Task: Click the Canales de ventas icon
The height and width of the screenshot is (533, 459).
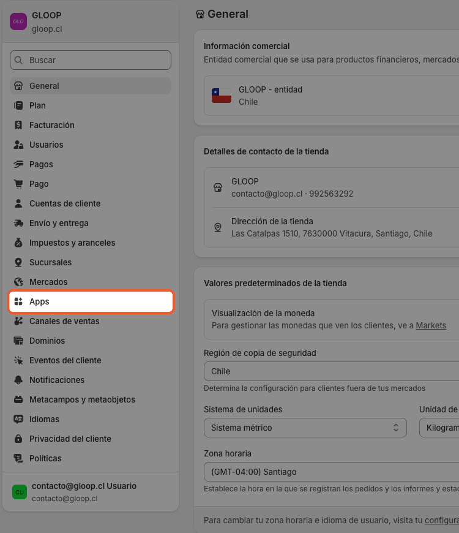Action: pyautogui.click(x=18, y=321)
